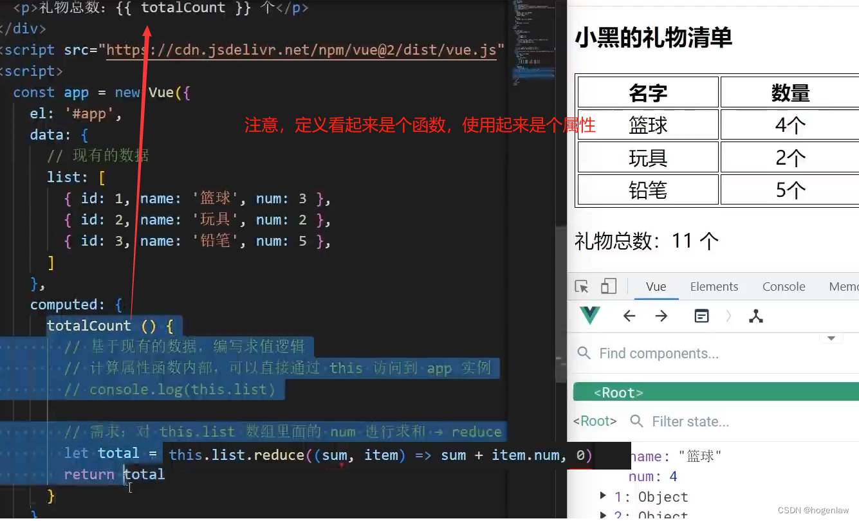Viewport: 859px width, 521px height.
Task: Click the code line with id: 3 铅笔
Action: [x=197, y=241]
